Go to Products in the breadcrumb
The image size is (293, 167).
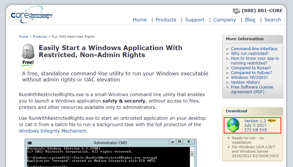point(40,37)
